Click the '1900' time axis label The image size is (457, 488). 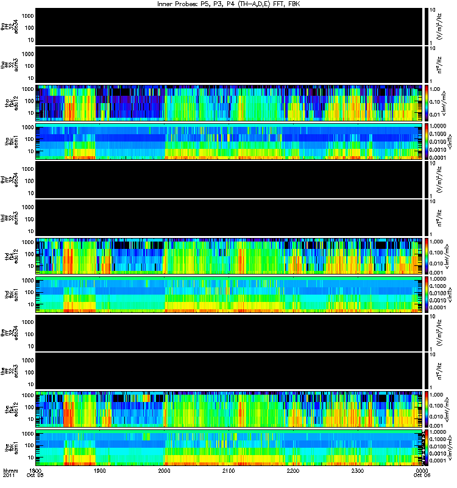(100, 470)
